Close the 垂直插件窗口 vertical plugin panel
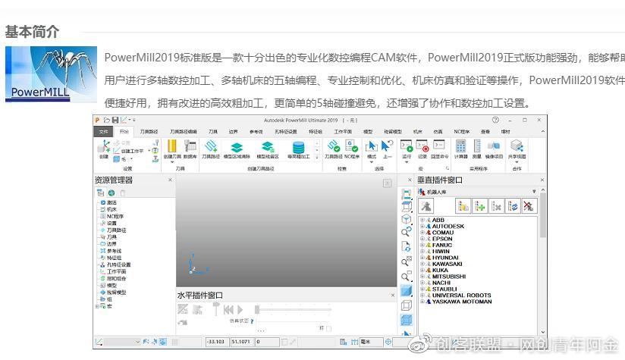Screen dimensions: 625x360 542,180
